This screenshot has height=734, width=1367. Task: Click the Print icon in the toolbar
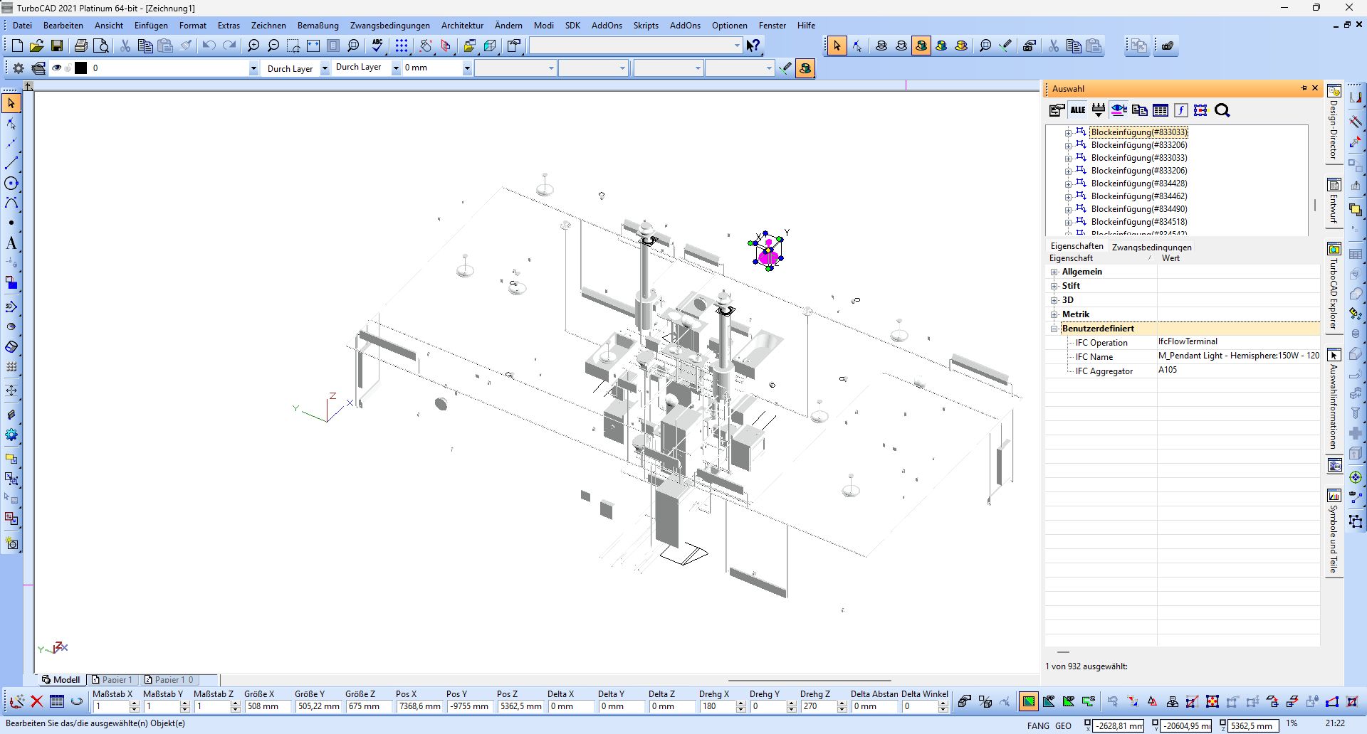[x=81, y=46]
